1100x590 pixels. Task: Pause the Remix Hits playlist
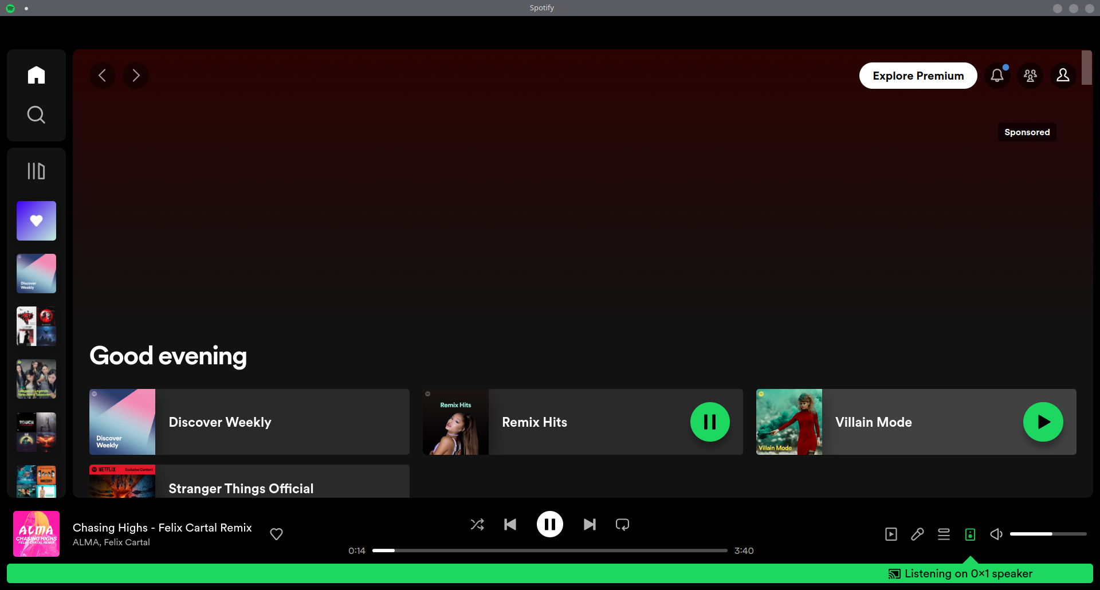(x=710, y=422)
